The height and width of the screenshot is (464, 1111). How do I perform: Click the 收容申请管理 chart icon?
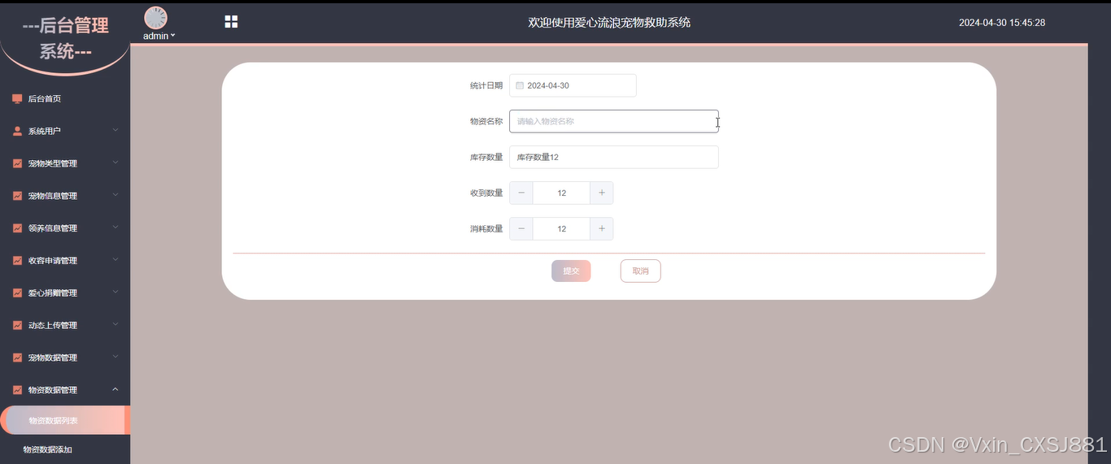pyautogui.click(x=17, y=261)
